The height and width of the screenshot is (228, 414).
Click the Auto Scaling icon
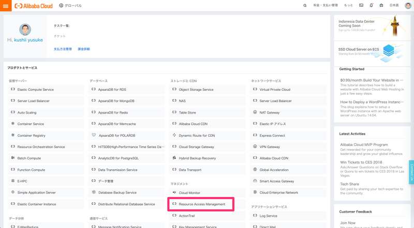(x=12, y=112)
